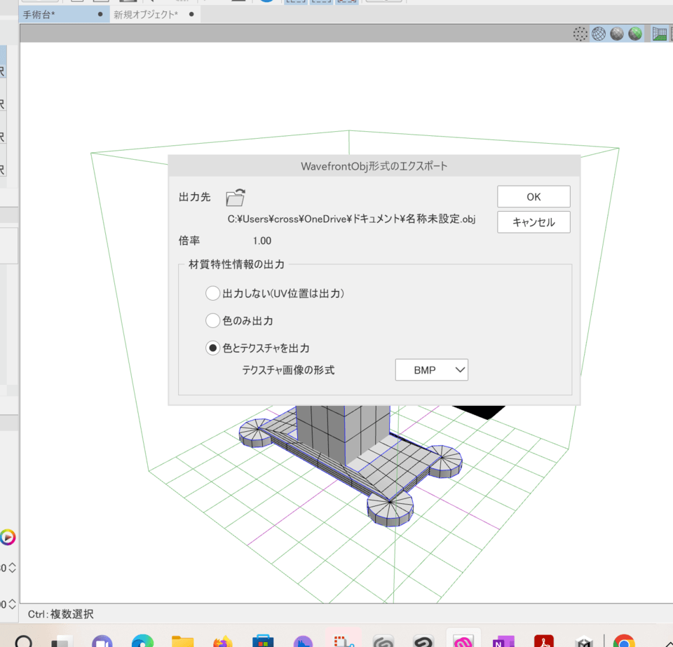
Task: Launch Chrome from the taskbar
Action: [x=624, y=641]
